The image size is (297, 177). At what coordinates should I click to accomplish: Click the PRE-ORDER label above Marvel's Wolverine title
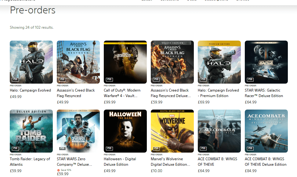click(x=157, y=155)
